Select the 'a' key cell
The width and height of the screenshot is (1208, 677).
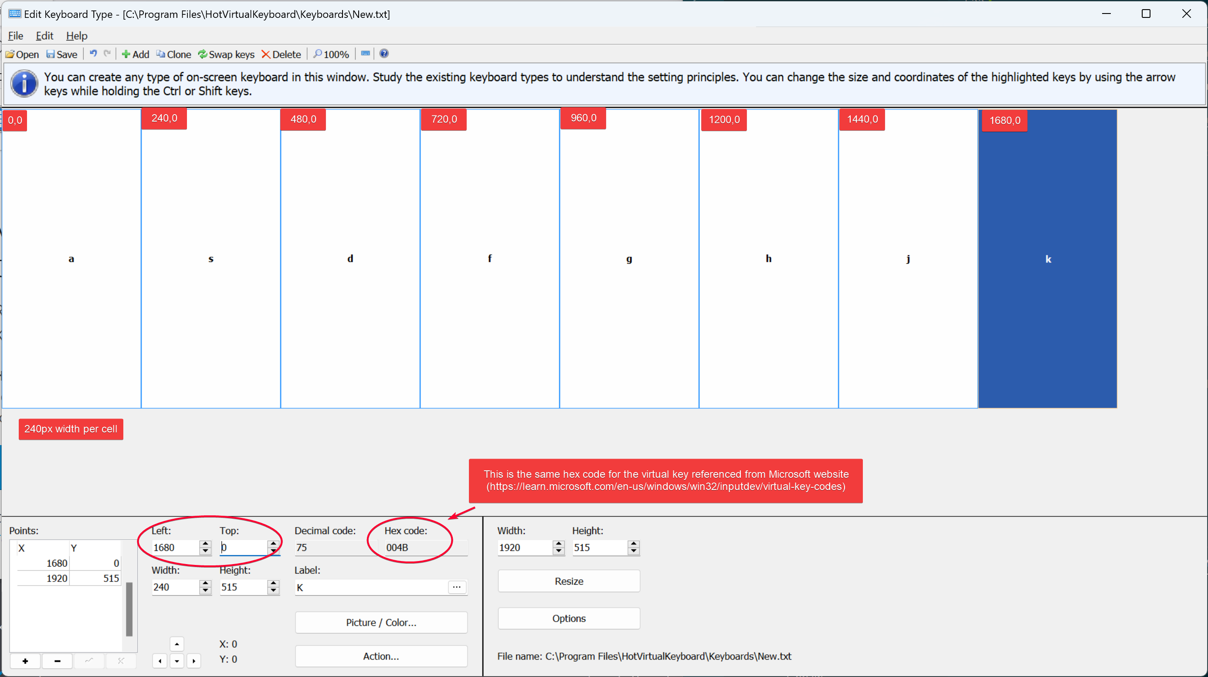click(71, 259)
